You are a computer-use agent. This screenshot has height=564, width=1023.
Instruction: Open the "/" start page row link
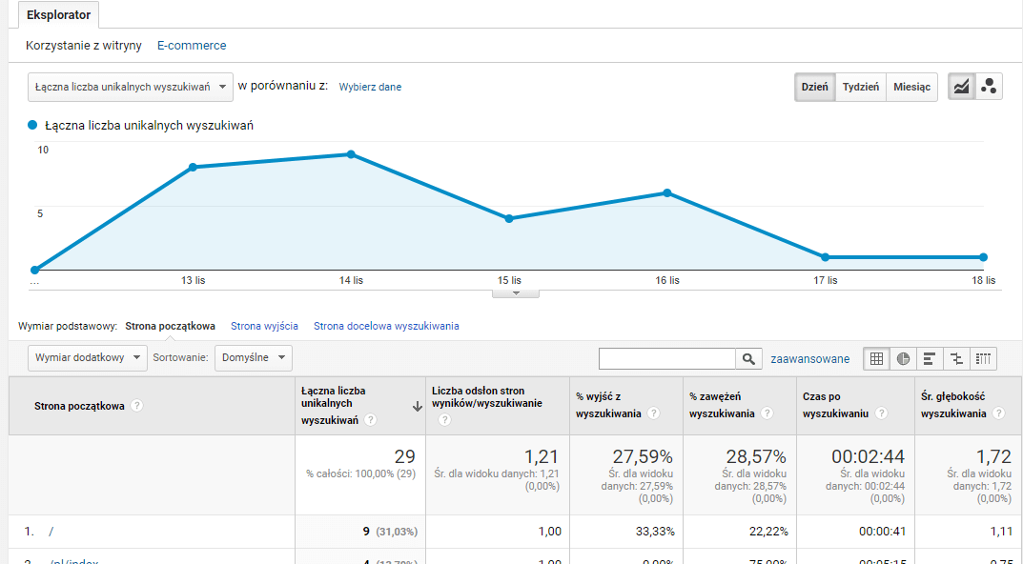(51, 532)
